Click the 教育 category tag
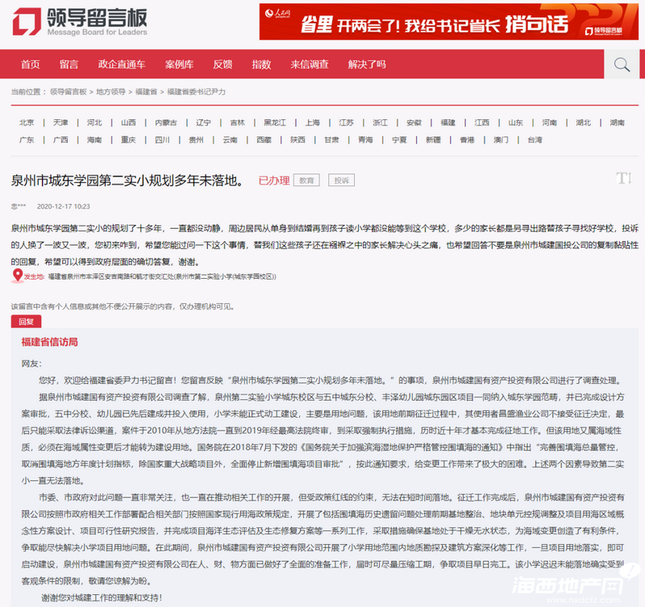645x607 pixels. tap(306, 180)
